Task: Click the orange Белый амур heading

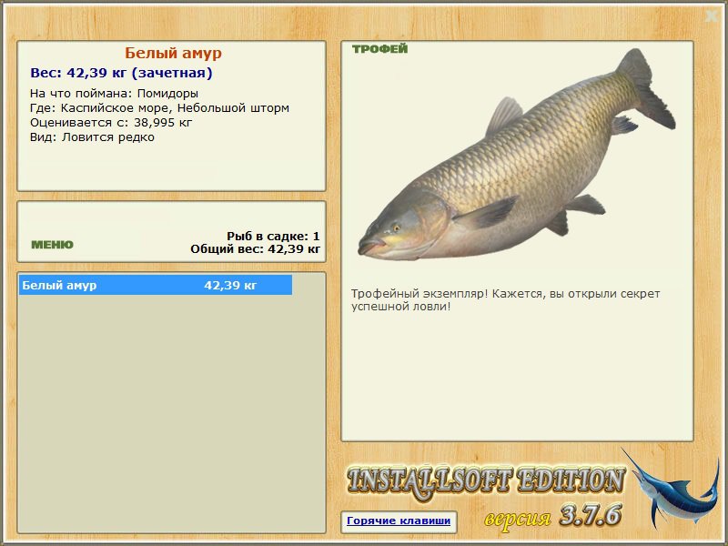Action: click(x=173, y=53)
